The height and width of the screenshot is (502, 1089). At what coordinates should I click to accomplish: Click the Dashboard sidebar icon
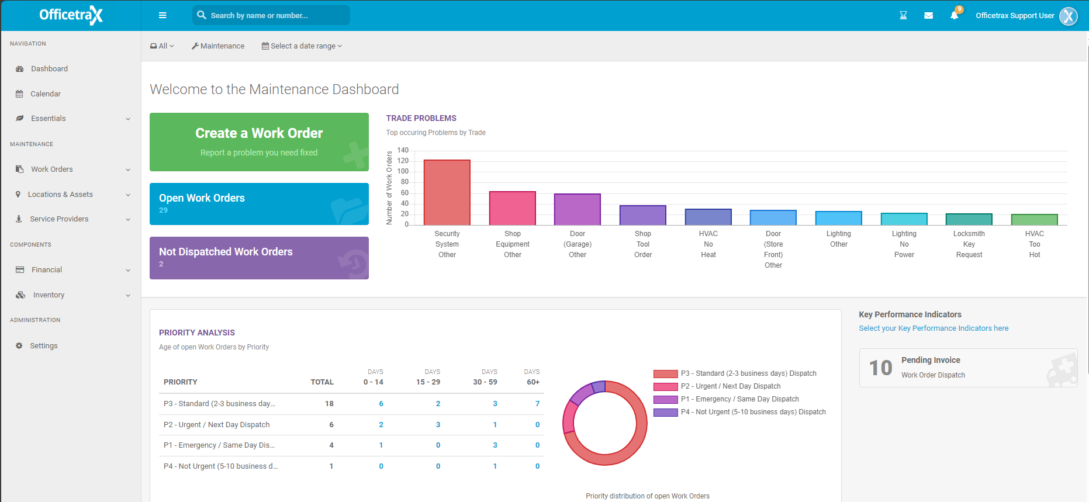point(19,69)
